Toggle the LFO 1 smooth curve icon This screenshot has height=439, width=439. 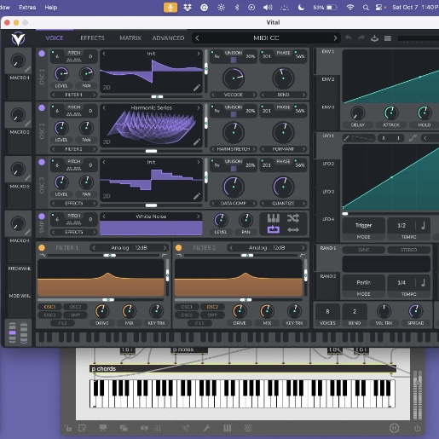[x=413, y=138]
